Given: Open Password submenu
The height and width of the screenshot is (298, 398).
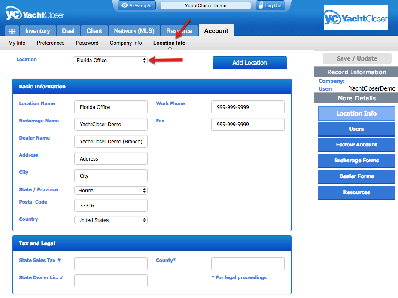Looking at the screenshot, I should [87, 43].
